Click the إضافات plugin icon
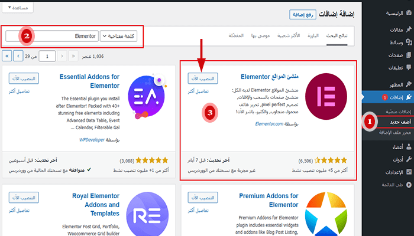 [409, 97]
